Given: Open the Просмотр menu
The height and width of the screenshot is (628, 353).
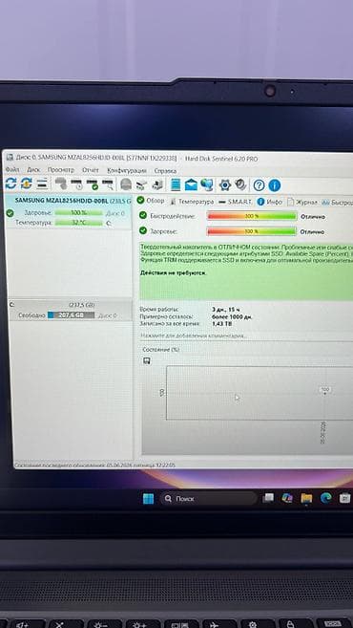Looking at the screenshot, I should tap(60, 170).
